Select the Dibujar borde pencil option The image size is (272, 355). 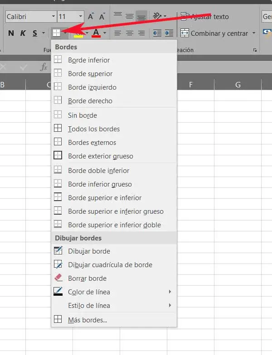point(89,251)
